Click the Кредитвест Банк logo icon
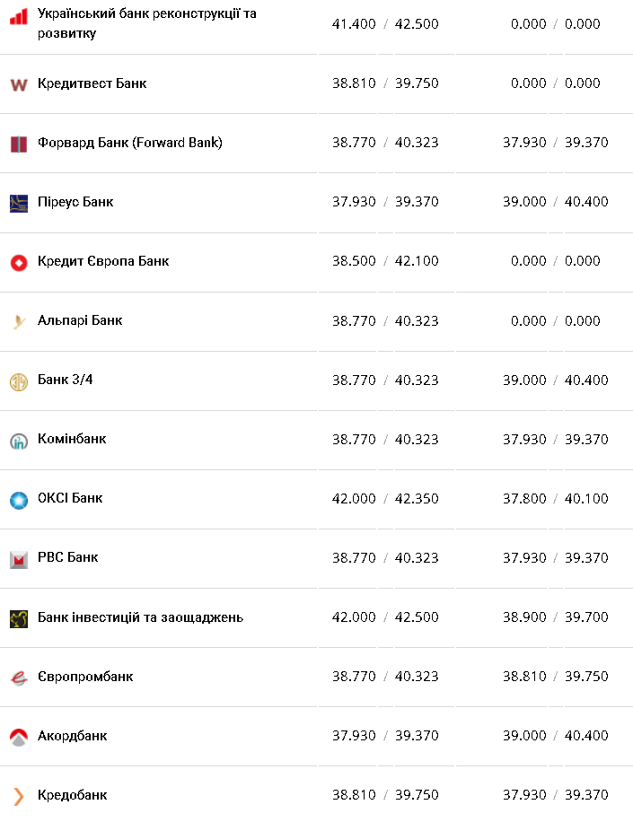The width and height of the screenshot is (633, 822). point(19,84)
